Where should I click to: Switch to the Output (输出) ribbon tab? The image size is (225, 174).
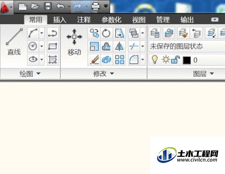point(187,20)
